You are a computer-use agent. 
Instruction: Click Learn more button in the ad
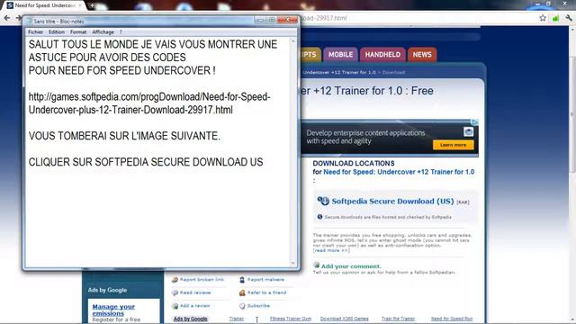453,145
